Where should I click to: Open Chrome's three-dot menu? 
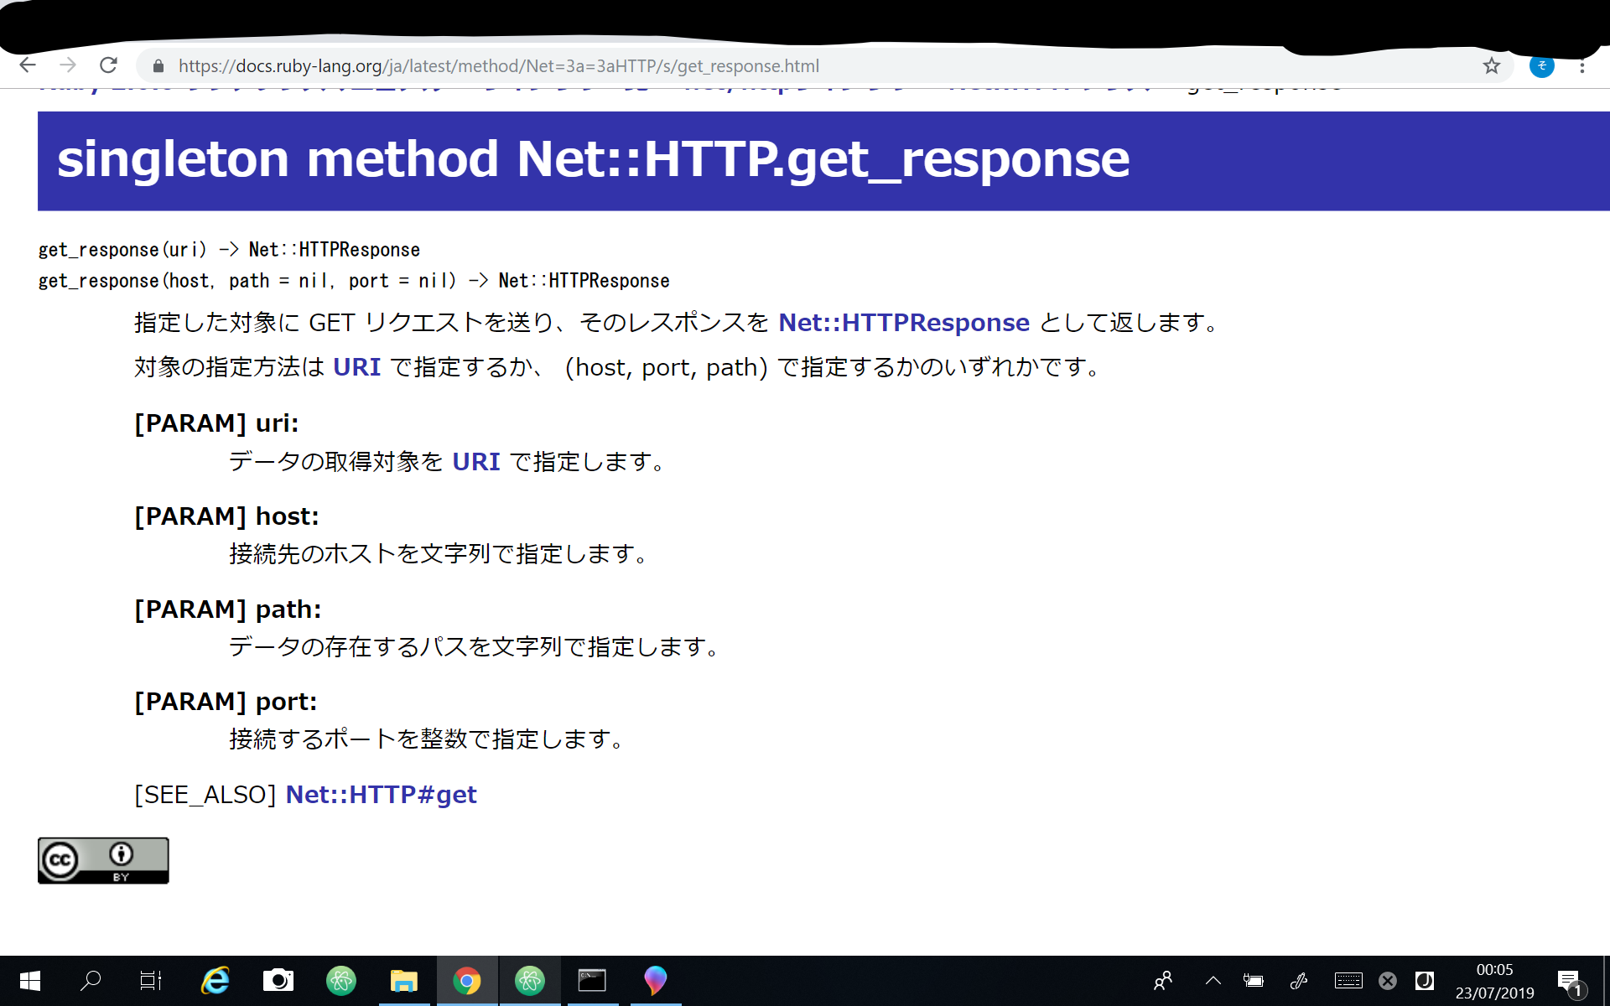(x=1583, y=66)
